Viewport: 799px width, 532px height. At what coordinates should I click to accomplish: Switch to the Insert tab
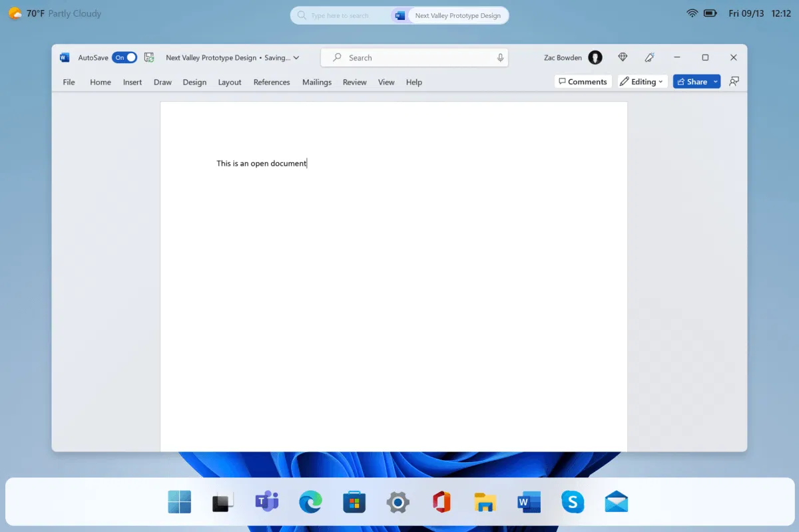[x=133, y=82]
